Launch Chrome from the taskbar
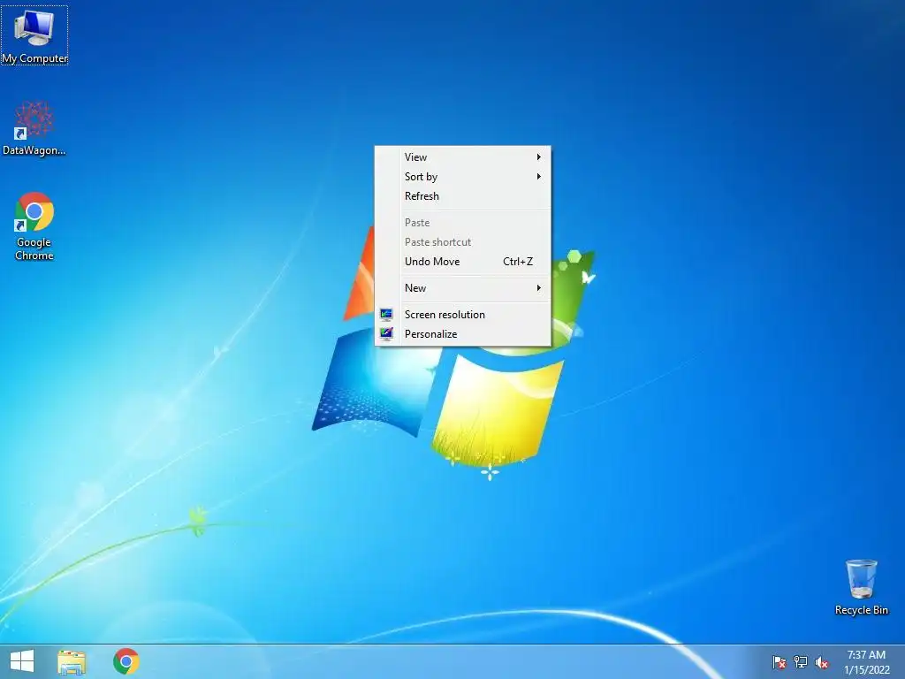The height and width of the screenshot is (679, 905). coord(125,661)
